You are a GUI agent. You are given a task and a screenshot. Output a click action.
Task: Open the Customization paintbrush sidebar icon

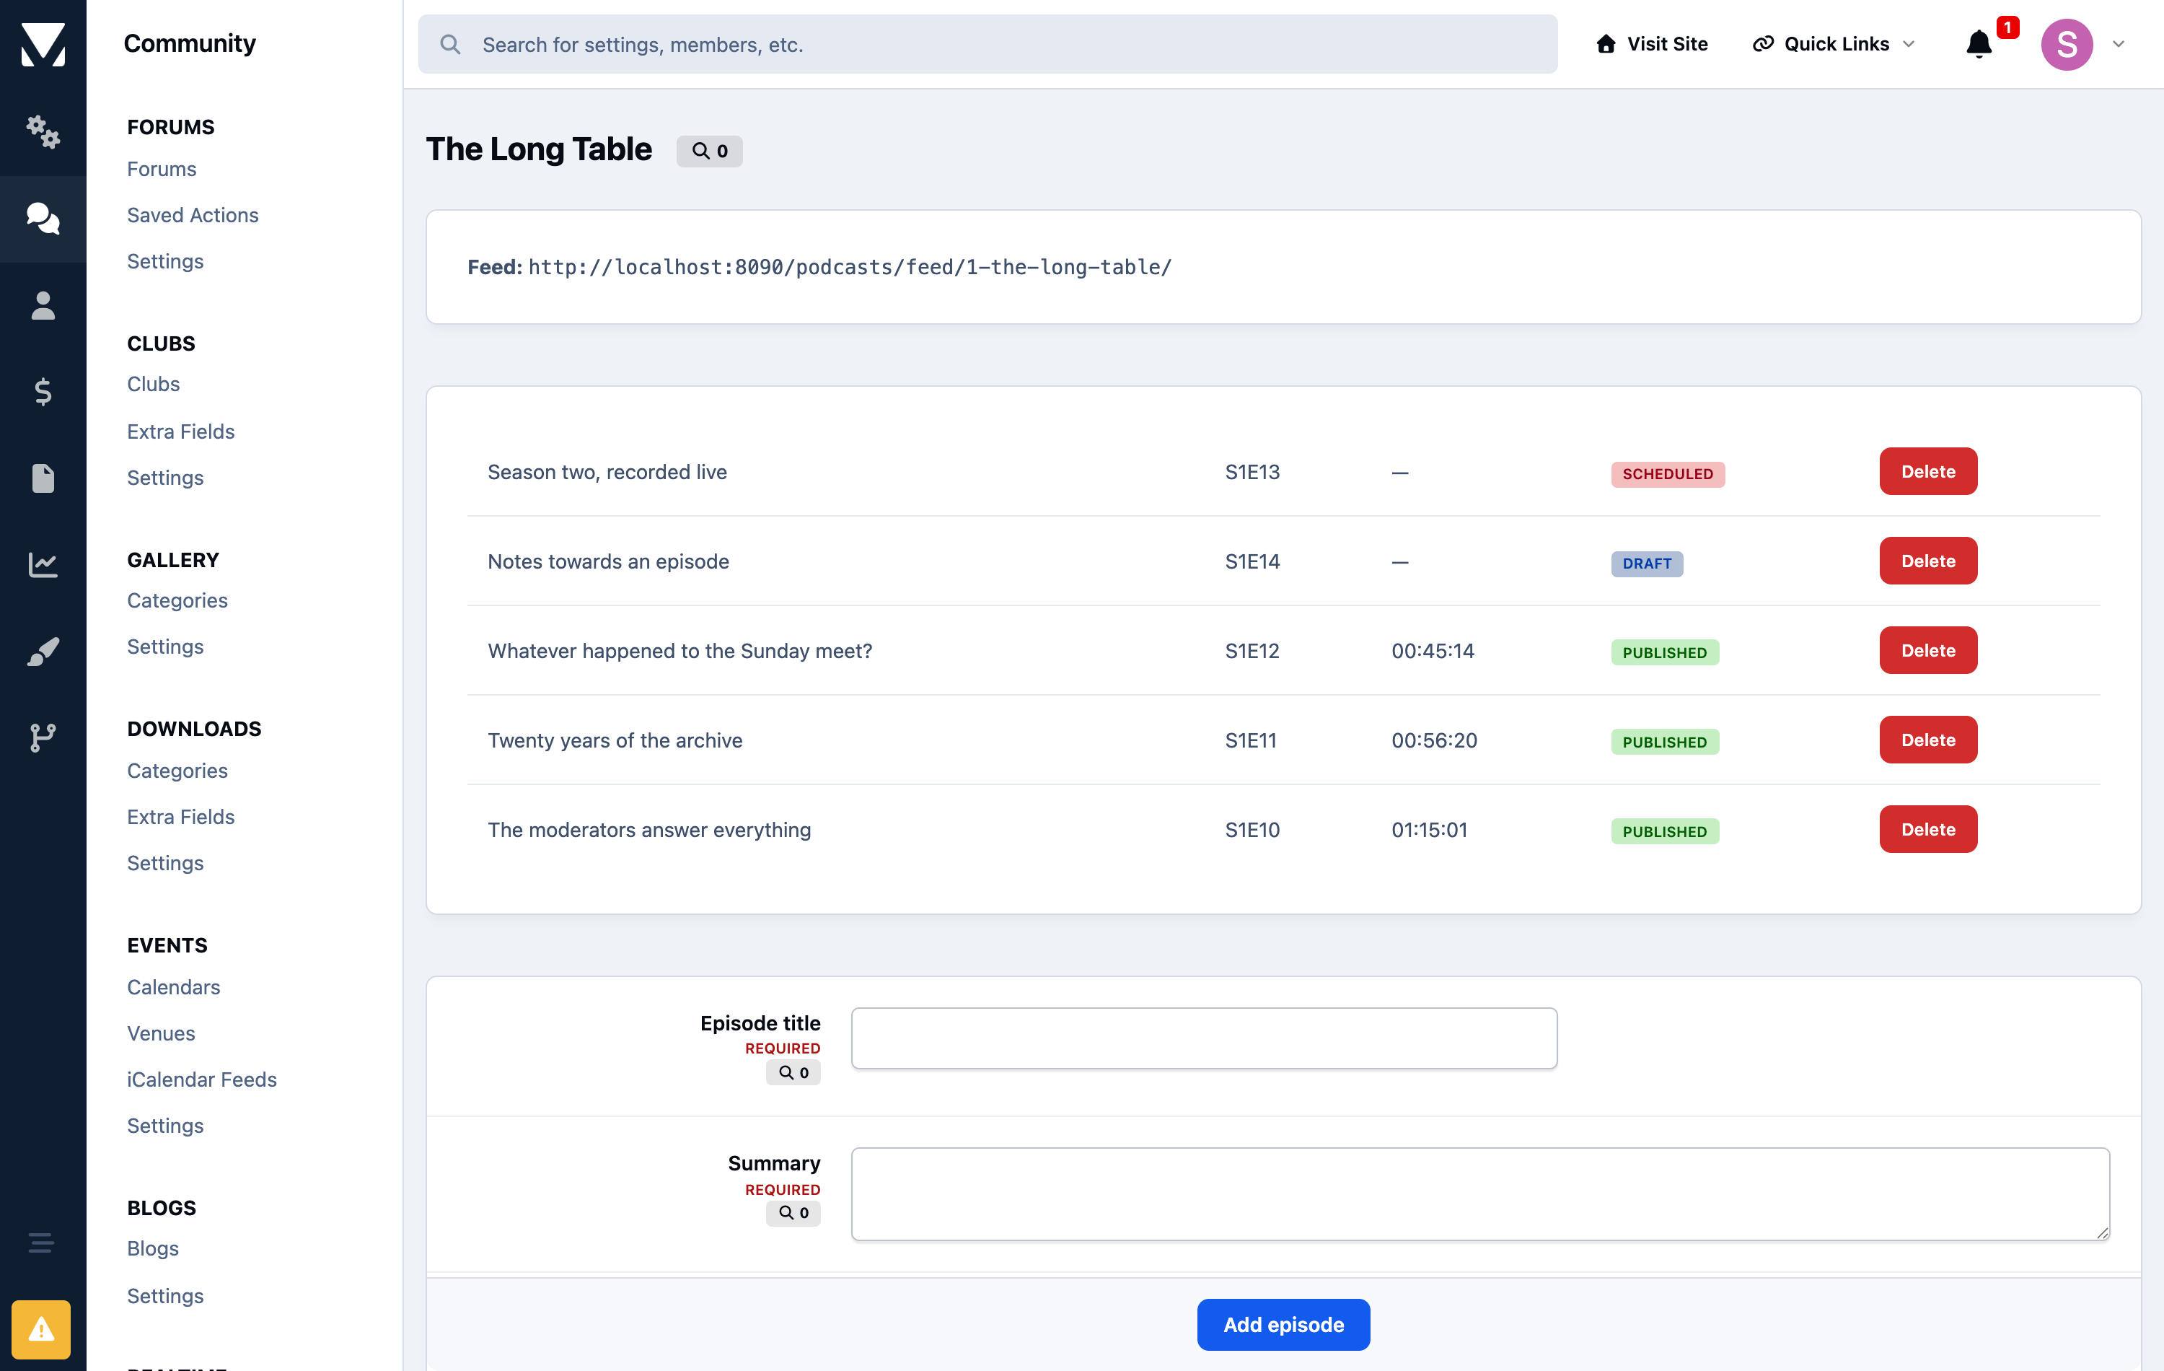pyautogui.click(x=43, y=651)
